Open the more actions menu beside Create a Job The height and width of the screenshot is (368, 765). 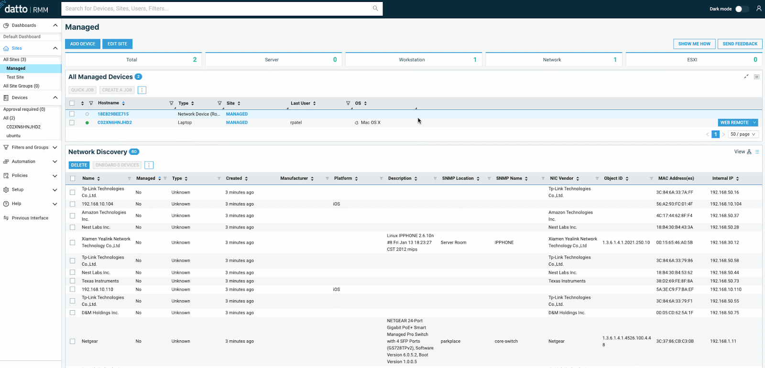142,90
